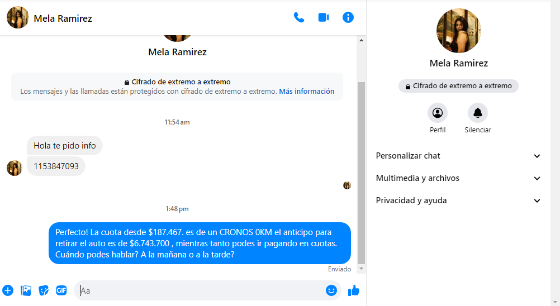
Task: Click the chat scrollbar down arrow
Action: click(x=361, y=269)
